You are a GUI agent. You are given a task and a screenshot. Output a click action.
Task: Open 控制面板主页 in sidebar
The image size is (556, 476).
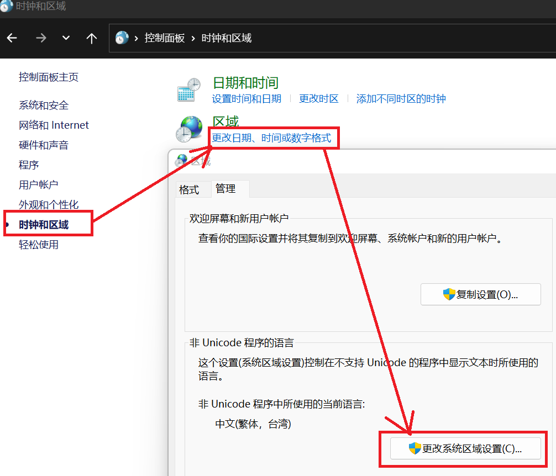tap(49, 77)
